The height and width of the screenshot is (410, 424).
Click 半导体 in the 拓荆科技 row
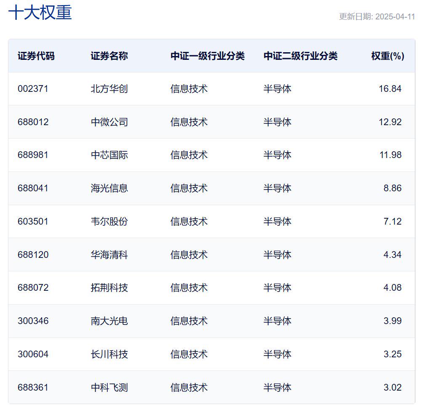[x=277, y=288]
